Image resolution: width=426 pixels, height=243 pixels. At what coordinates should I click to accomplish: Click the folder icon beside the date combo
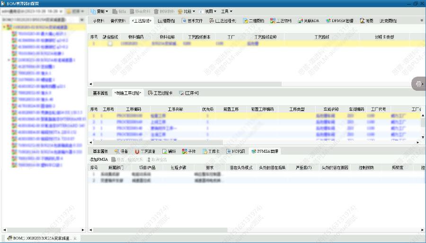[69, 11]
